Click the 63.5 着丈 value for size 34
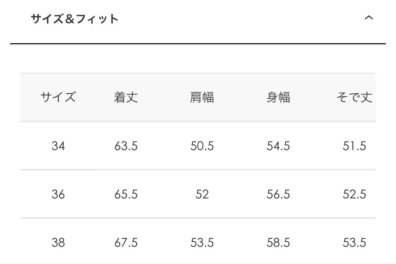Image resolution: width=396 pixels, height=264 pixels. coord(126,146)
